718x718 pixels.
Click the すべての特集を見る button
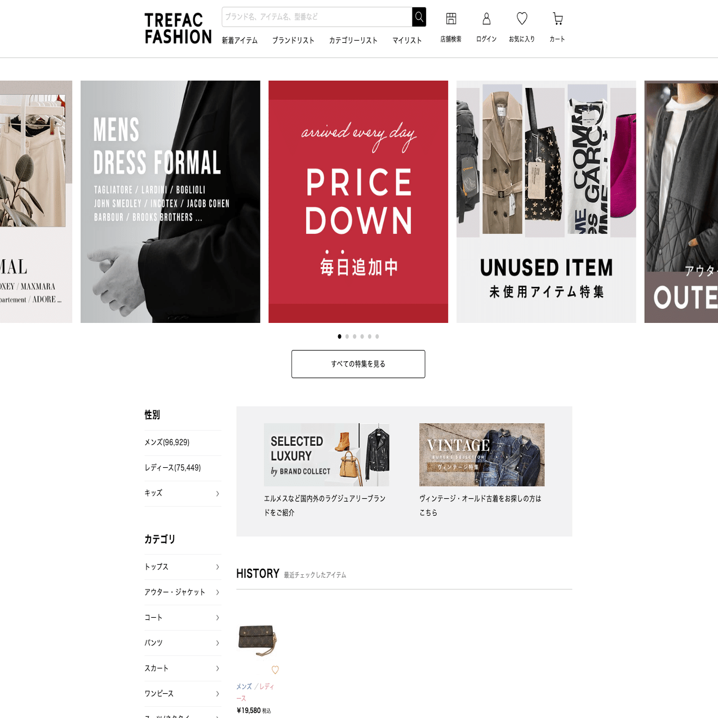tap(358, 364)
